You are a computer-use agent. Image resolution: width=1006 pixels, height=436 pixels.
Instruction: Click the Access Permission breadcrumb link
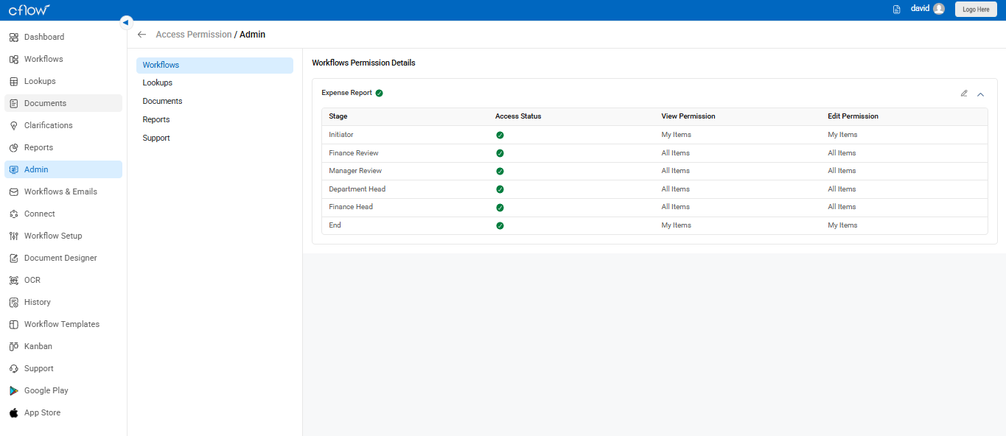194,35
